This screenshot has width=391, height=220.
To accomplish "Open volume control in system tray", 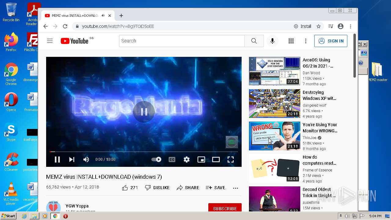I will [347, 216].
